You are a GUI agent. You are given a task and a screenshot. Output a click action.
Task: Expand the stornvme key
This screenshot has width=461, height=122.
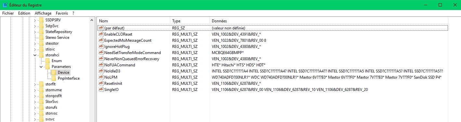click(35, 90)
